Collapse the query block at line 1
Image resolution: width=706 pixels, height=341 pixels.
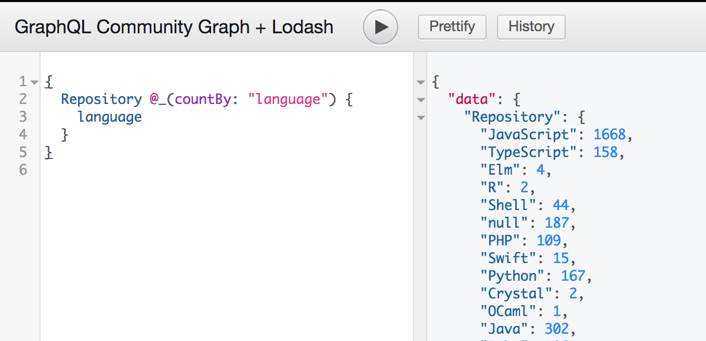tap(34, 82)
